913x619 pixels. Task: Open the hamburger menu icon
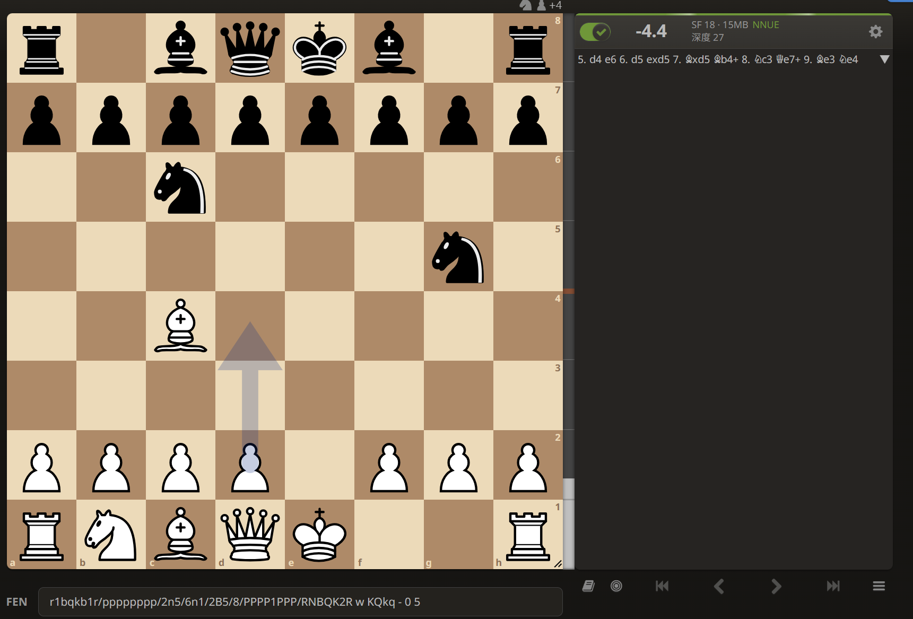tap(879, 586)
